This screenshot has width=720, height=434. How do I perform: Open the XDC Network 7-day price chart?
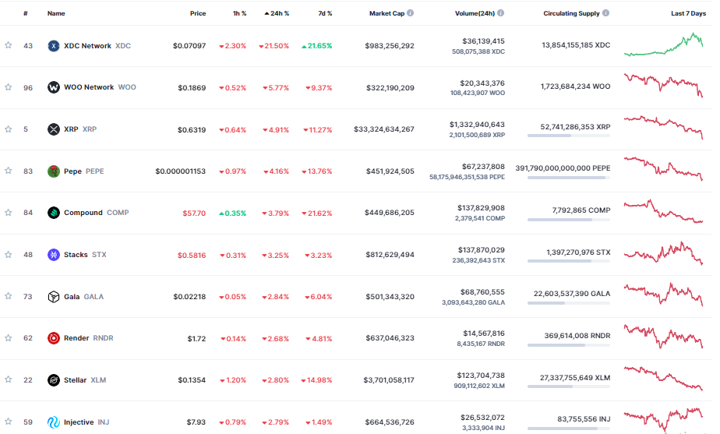663,45
